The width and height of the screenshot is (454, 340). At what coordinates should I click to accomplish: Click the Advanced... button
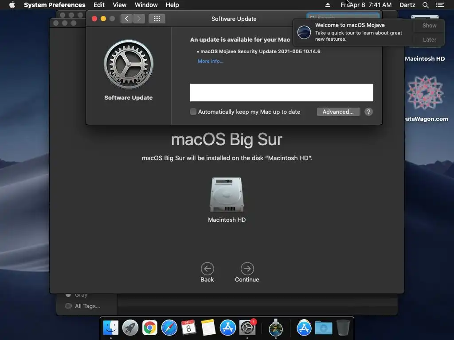(338, 112)
